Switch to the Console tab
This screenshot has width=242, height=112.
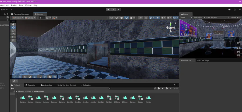coord(30,85)
